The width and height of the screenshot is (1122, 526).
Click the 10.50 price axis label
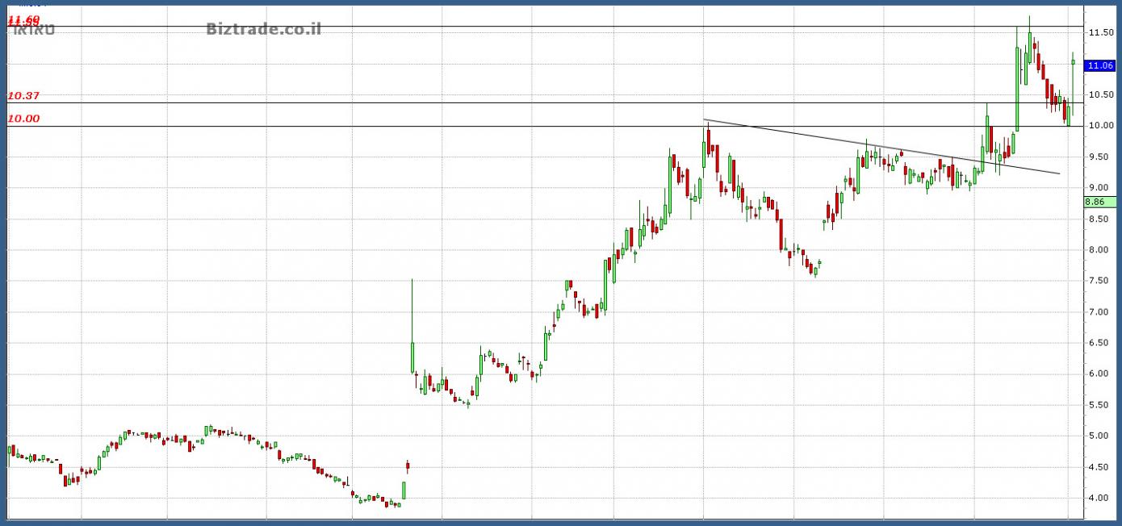click(x=1101, y=94)
